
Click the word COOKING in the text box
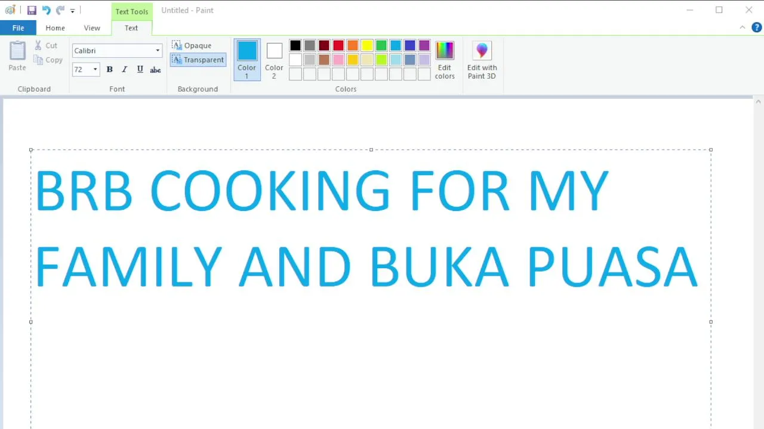click(x=270, y=191)
